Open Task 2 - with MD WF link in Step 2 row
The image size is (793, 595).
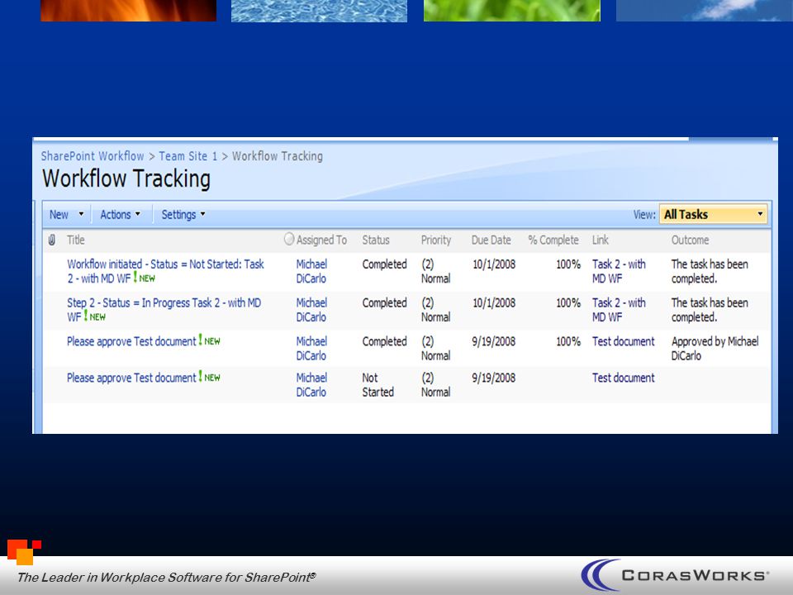(x=619, y=310)
